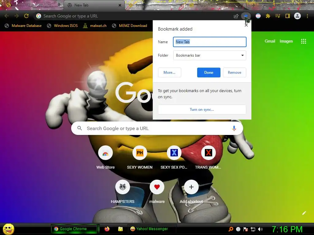Viewport: 314px width, 235px height.
Task: Click the Remove bookmark button
Action: coord(235,73)
